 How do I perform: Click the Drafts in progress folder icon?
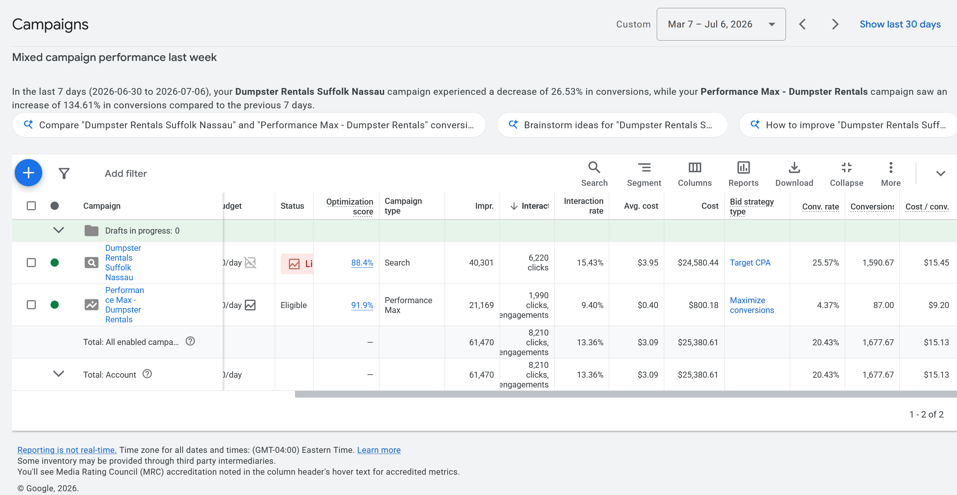click(92, 231)
